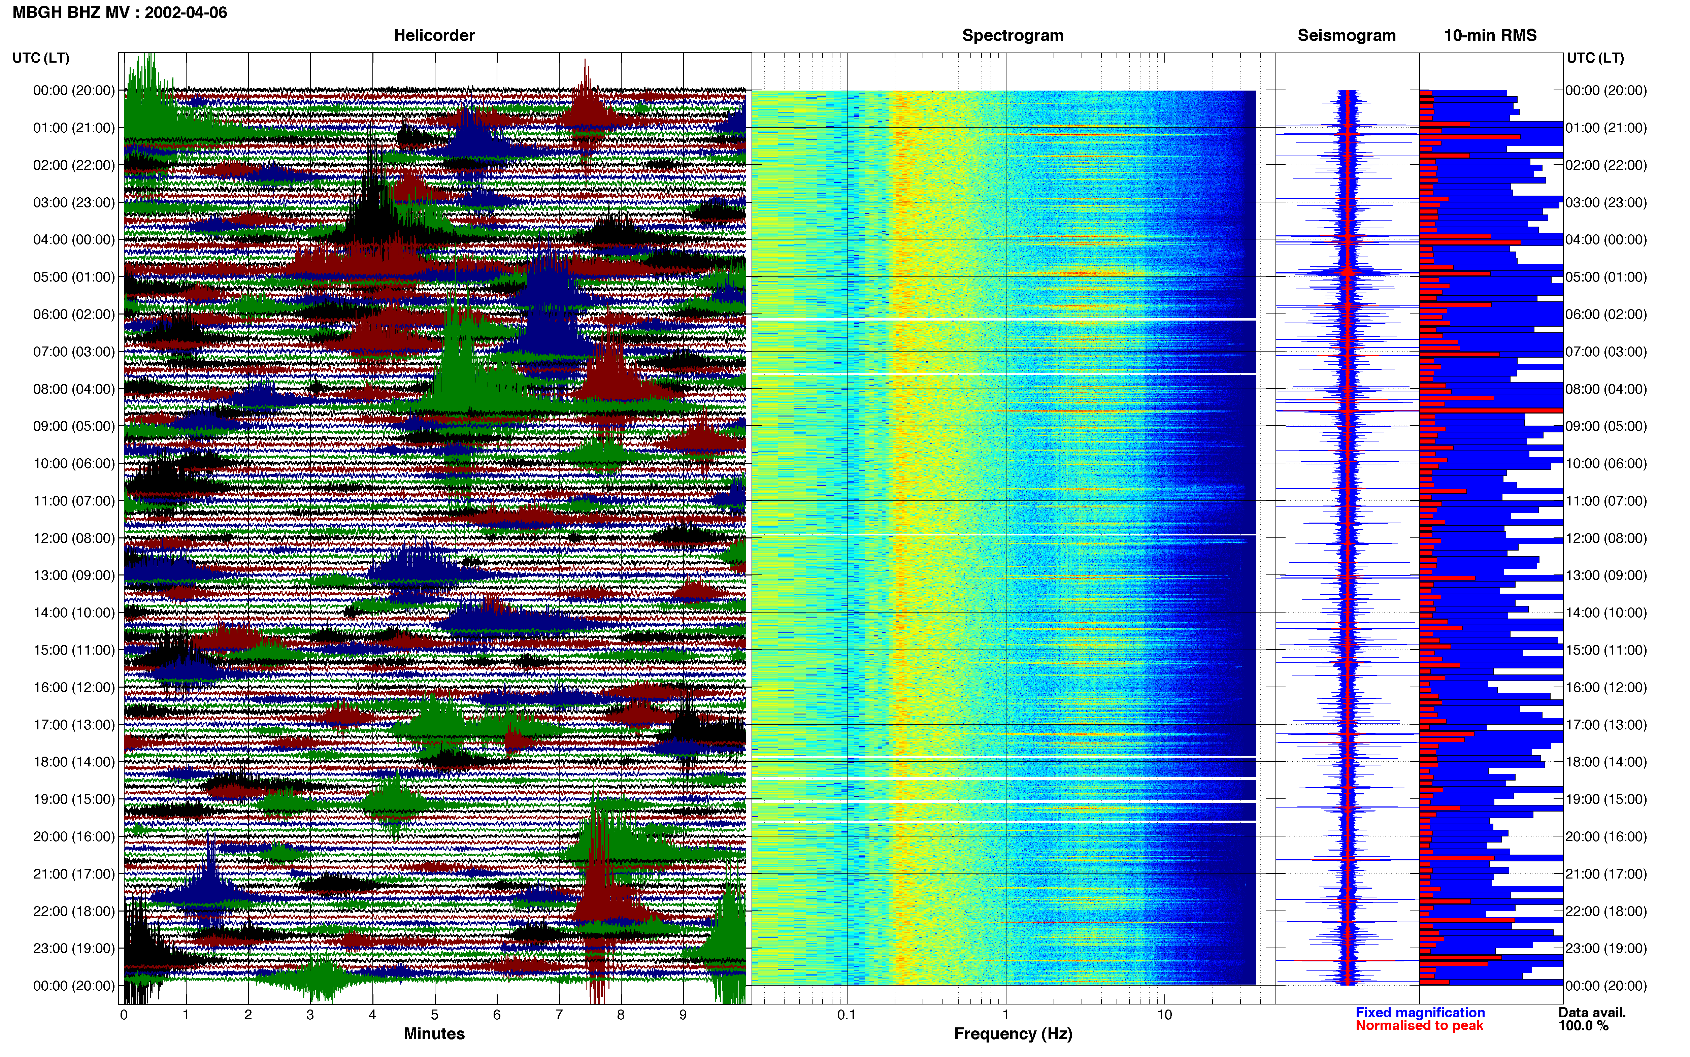Click the left '19:00 (15:00)' time label
Screen dimensions: 1690x1057
(74, 799)
